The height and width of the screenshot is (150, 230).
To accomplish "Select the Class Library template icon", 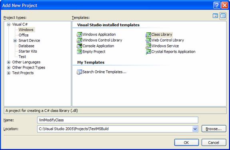I will pos(148,35).
